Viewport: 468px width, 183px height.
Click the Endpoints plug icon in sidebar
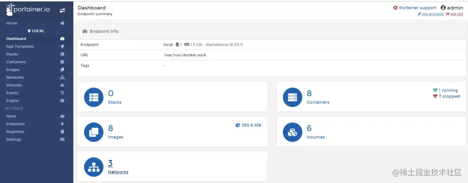click(x=62, y=124)
